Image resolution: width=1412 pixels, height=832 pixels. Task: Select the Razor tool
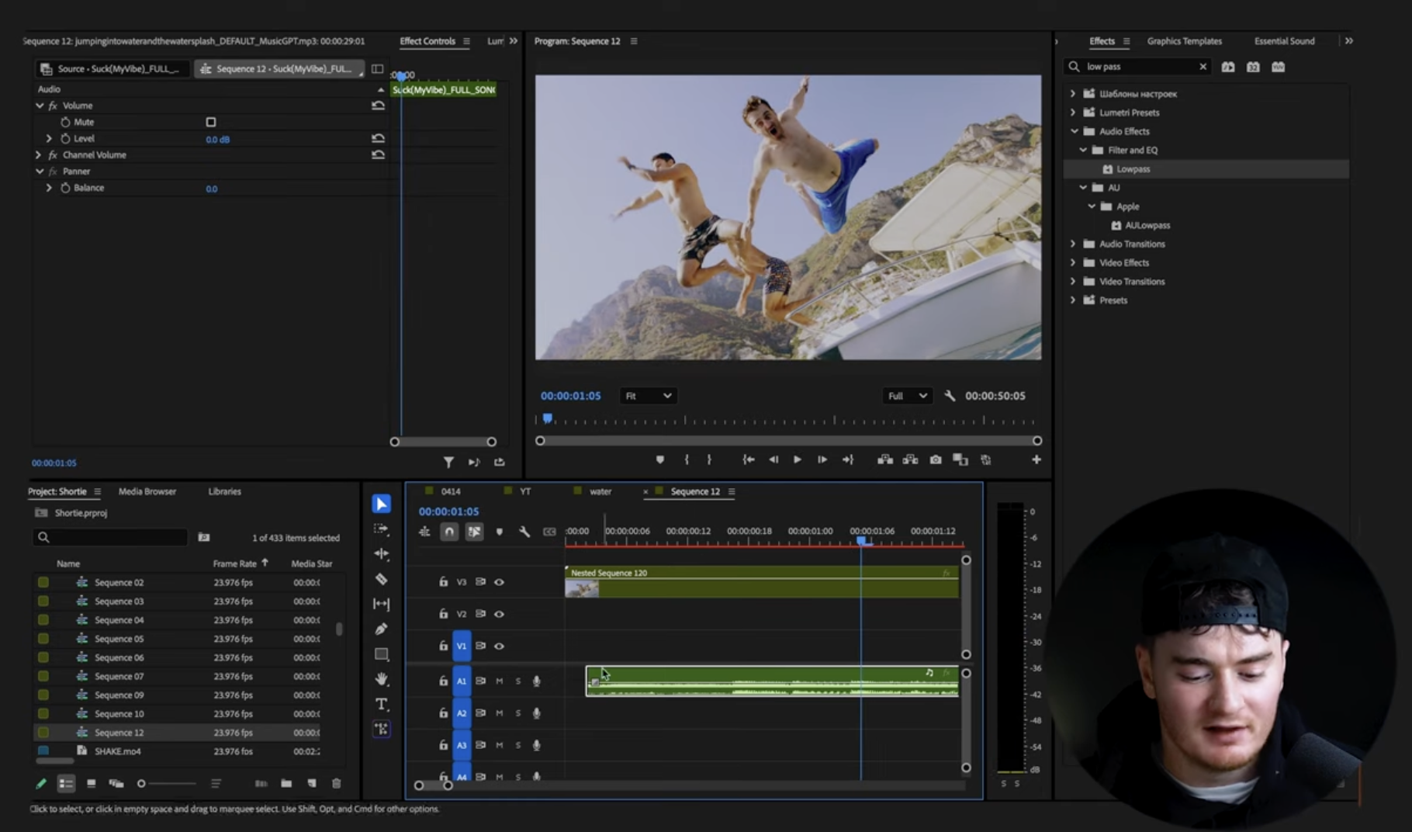pyautogui.click(x=381, y=579)
